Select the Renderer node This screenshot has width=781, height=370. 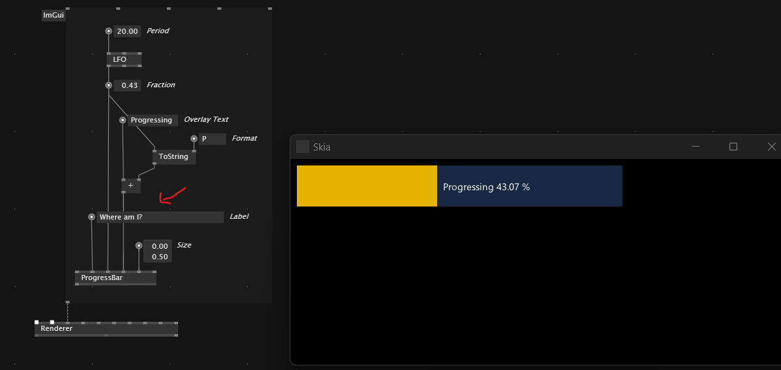click(x=106, y=329)
